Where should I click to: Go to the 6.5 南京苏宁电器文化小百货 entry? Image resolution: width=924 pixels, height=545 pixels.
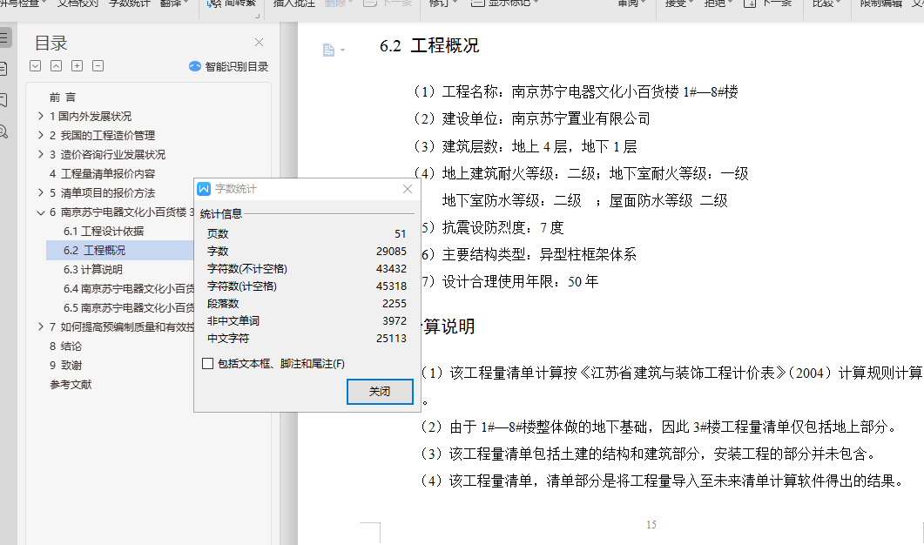click(129, 307)
